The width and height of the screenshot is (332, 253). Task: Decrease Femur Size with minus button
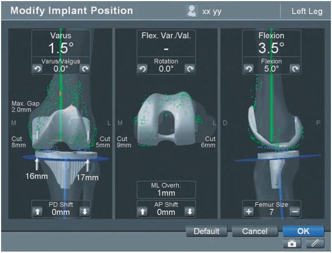tap(295, 211)
